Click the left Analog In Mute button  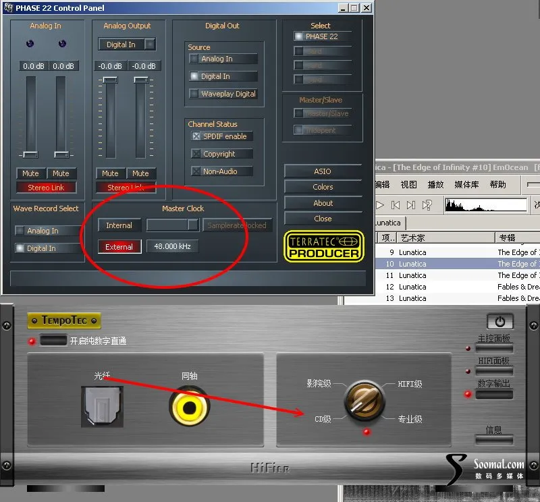tap(30, 173)
